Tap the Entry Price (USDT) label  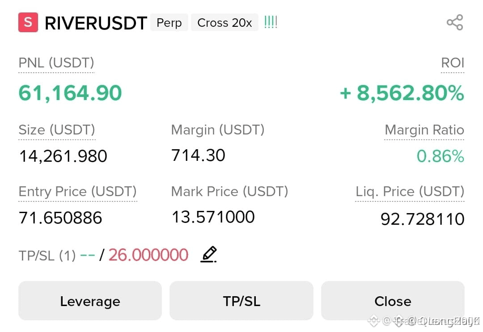(78, 191)
